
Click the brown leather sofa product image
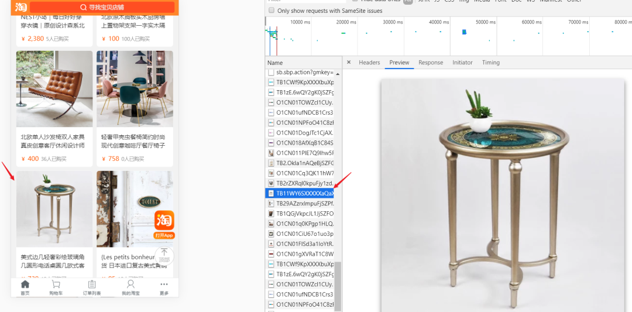tap(54, 88)
